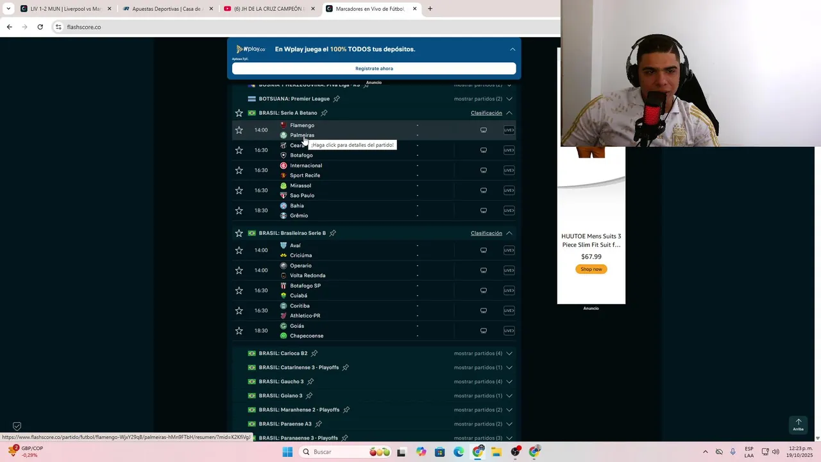Reload the page with browser refresh icon
Screen dimensions: 821x462
40,27
